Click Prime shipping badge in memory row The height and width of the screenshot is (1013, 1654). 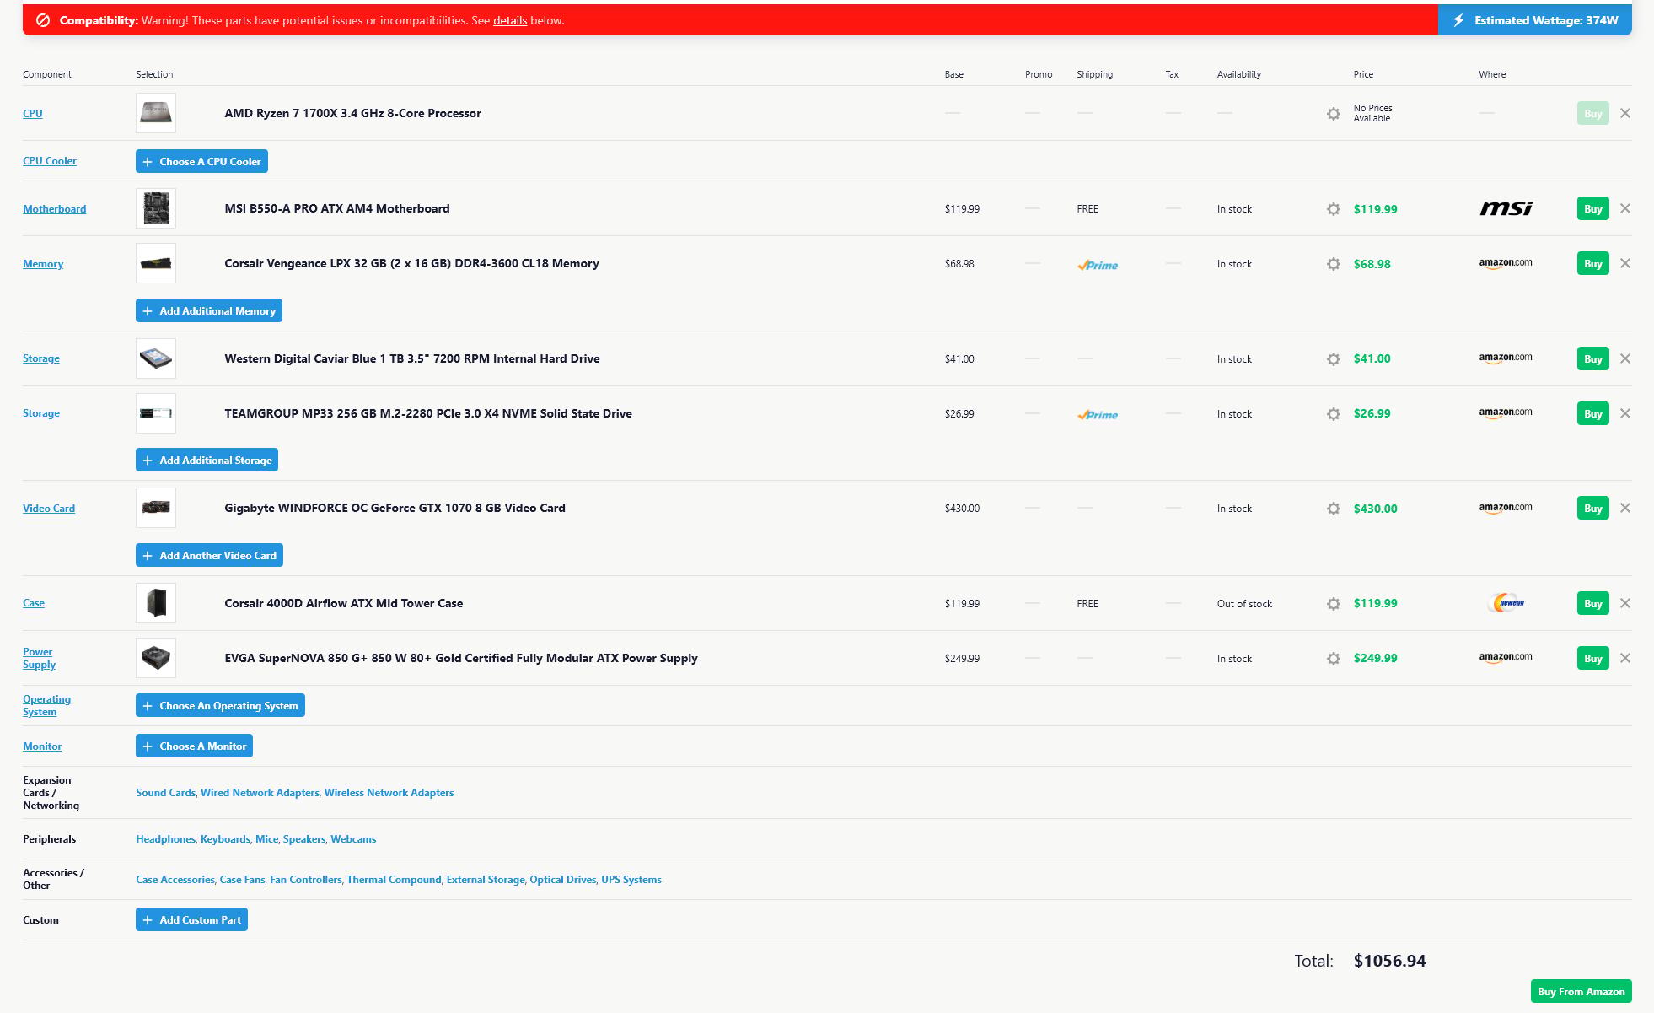coord(1098,265)
